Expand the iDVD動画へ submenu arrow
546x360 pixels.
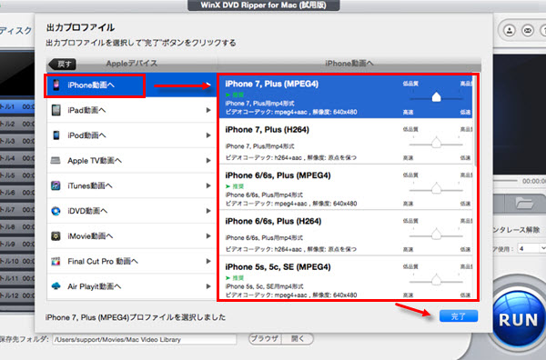208,211
